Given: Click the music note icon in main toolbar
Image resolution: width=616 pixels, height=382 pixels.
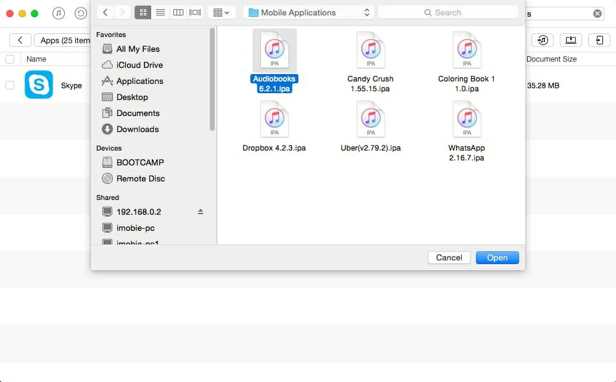Looking at the screenshot, I should 59,14.
